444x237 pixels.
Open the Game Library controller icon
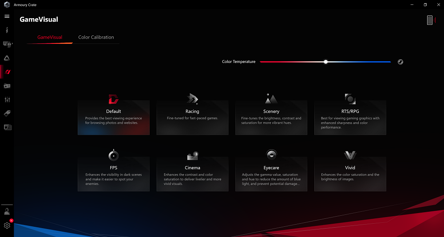tap(7, 86)
